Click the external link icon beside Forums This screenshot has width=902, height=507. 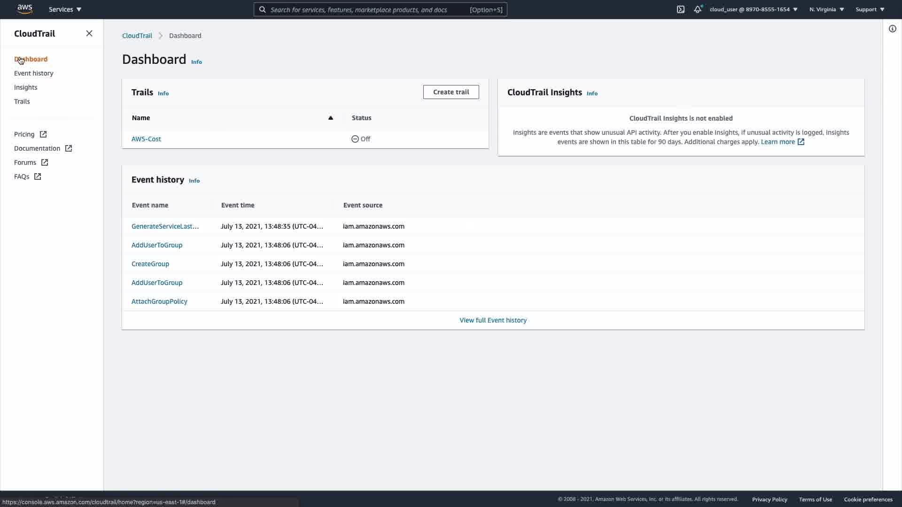coord(45,162)
